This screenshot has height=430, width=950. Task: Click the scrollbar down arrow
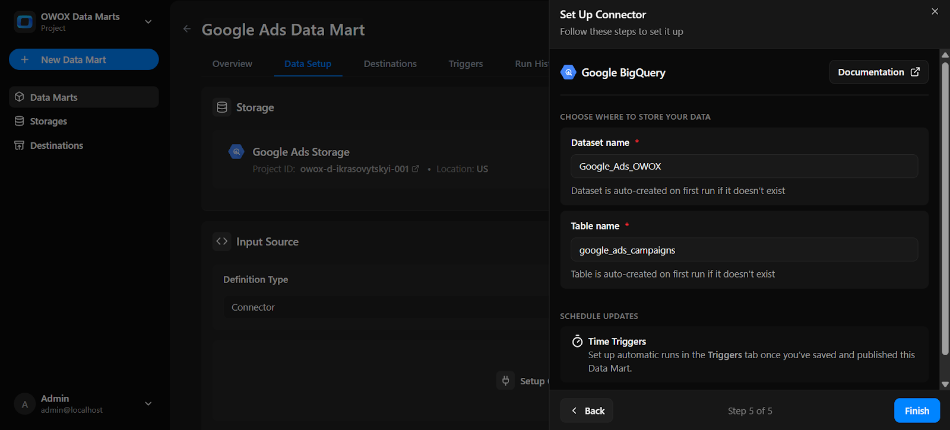(x=945, y=384)
